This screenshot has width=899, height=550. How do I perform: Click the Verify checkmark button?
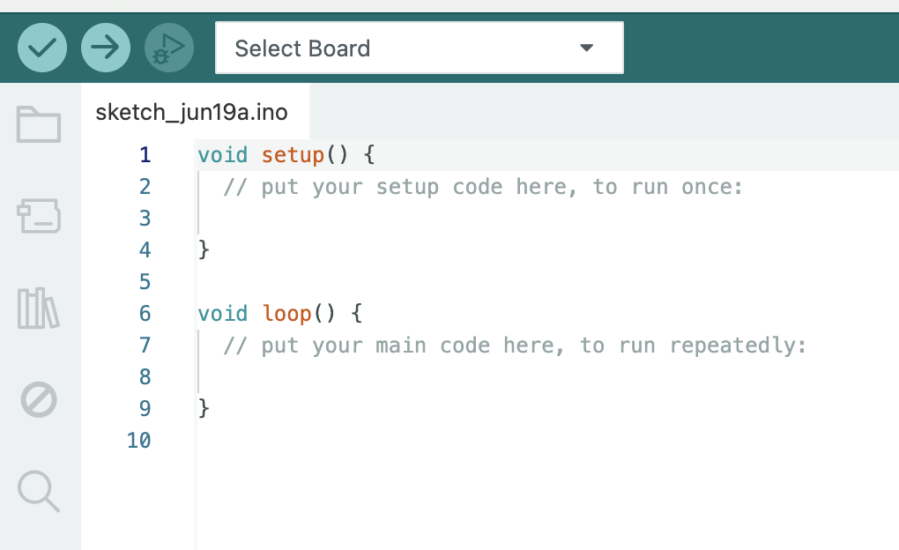(x=42, y=48)
